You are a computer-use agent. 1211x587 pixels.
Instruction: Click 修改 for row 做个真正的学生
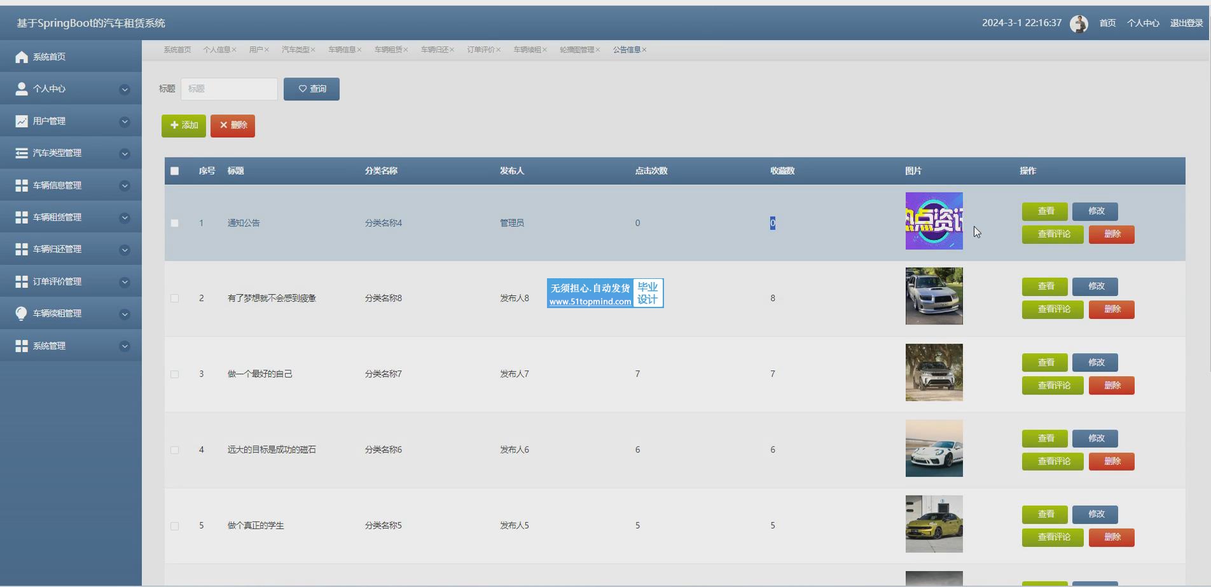tap(1095, 515)
